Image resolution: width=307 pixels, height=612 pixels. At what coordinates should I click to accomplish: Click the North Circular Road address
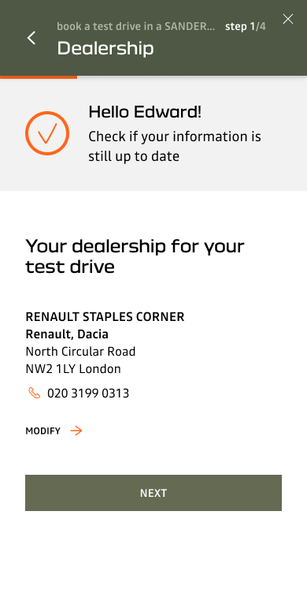(80, 352)
